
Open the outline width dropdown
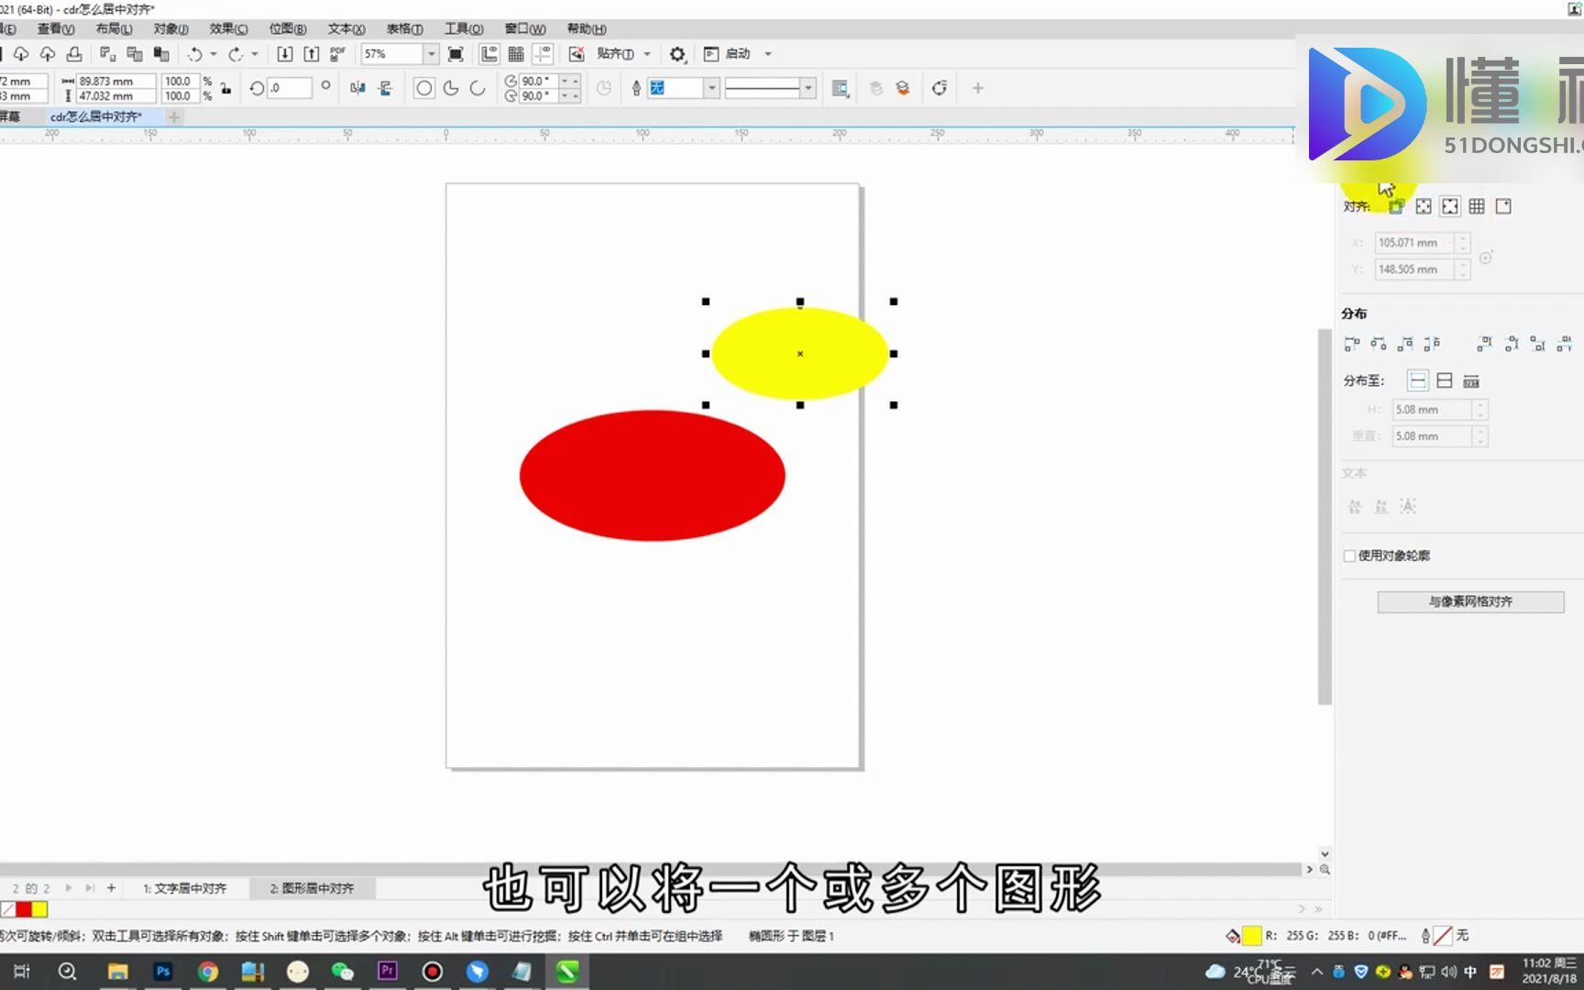point(711,88)
